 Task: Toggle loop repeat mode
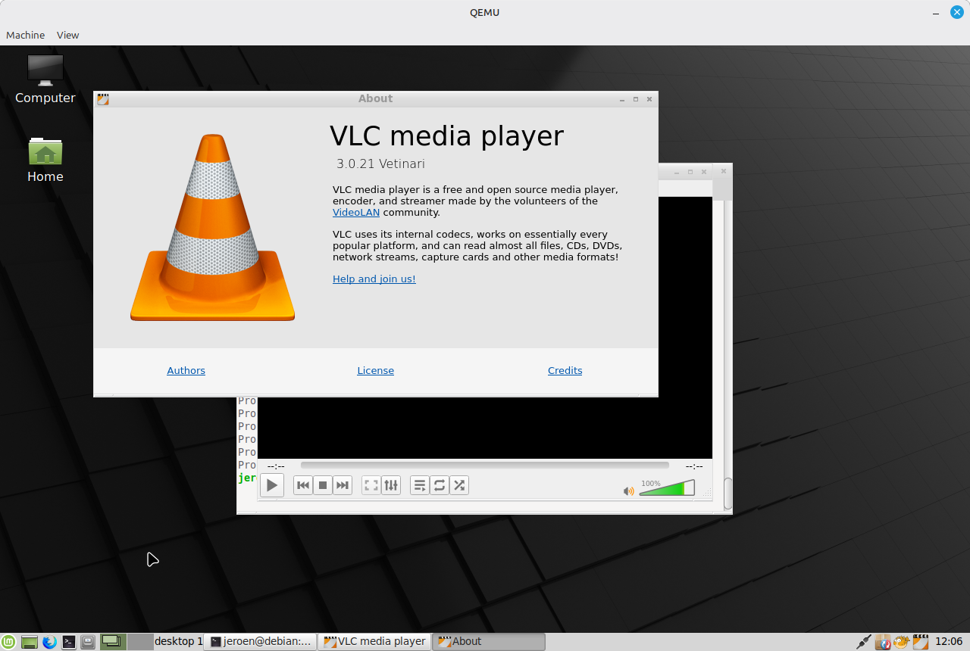pyautogui.click(x=440, y=485)
